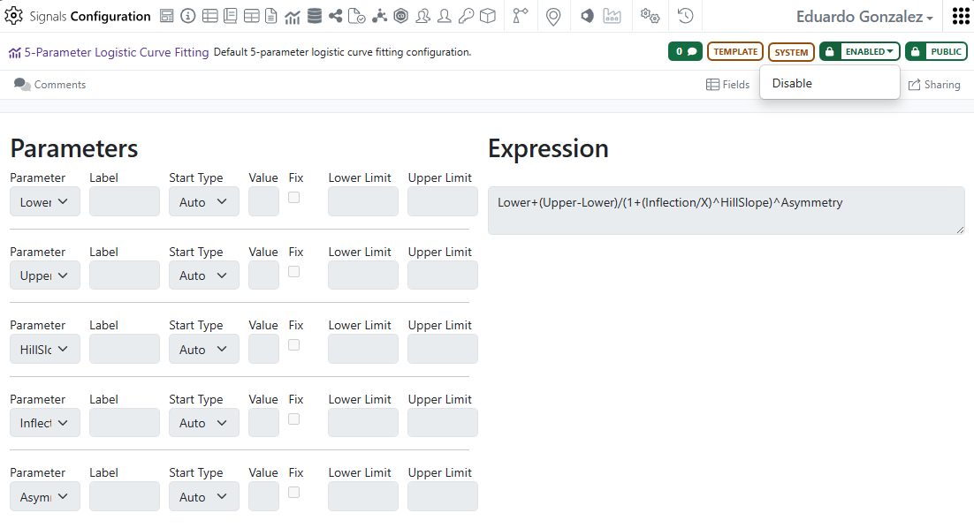
Task: Expand Start Type dropdown for Upper parameter
Action: coord(203,275)
